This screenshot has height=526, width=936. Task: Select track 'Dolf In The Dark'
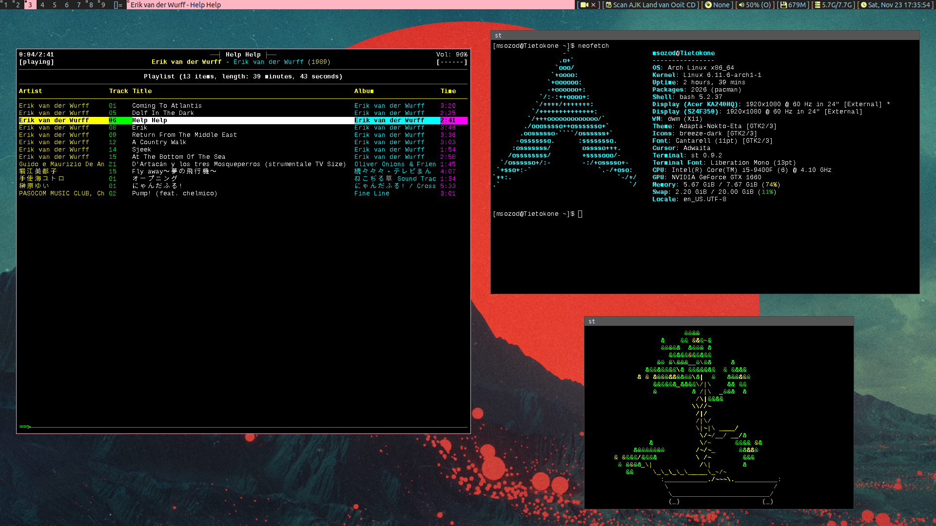click(x=243, y=113)
